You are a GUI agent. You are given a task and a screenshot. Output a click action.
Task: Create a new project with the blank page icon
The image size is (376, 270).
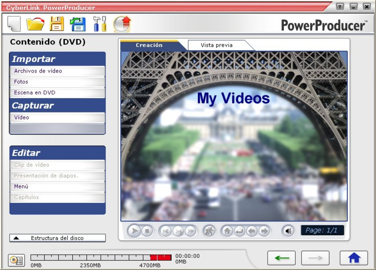pos(14,24)
